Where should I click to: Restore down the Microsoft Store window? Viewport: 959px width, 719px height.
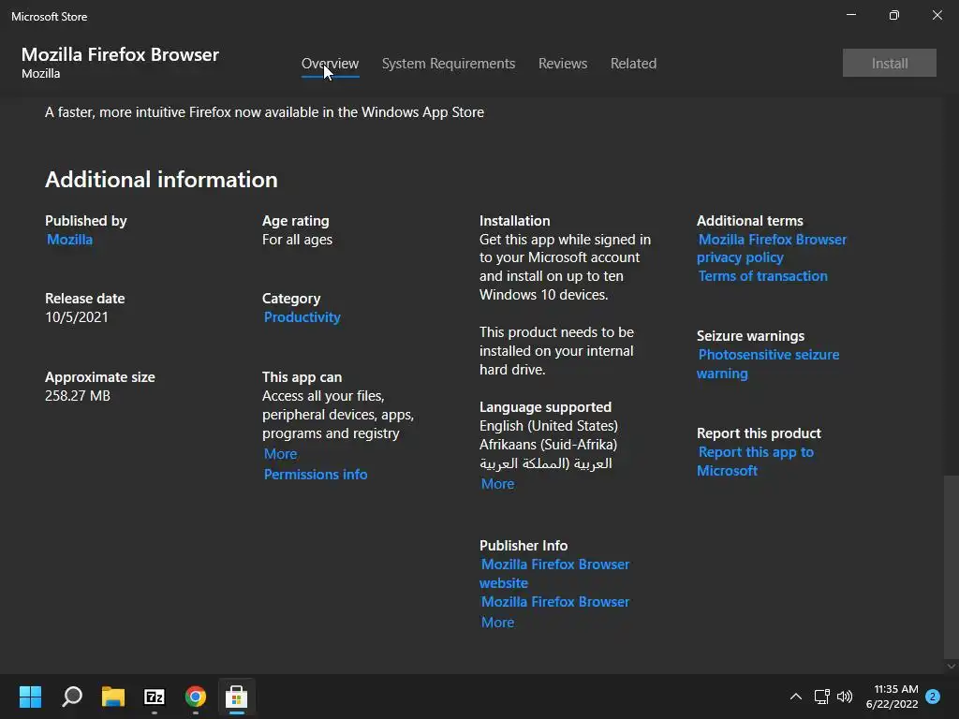point(893,15)
